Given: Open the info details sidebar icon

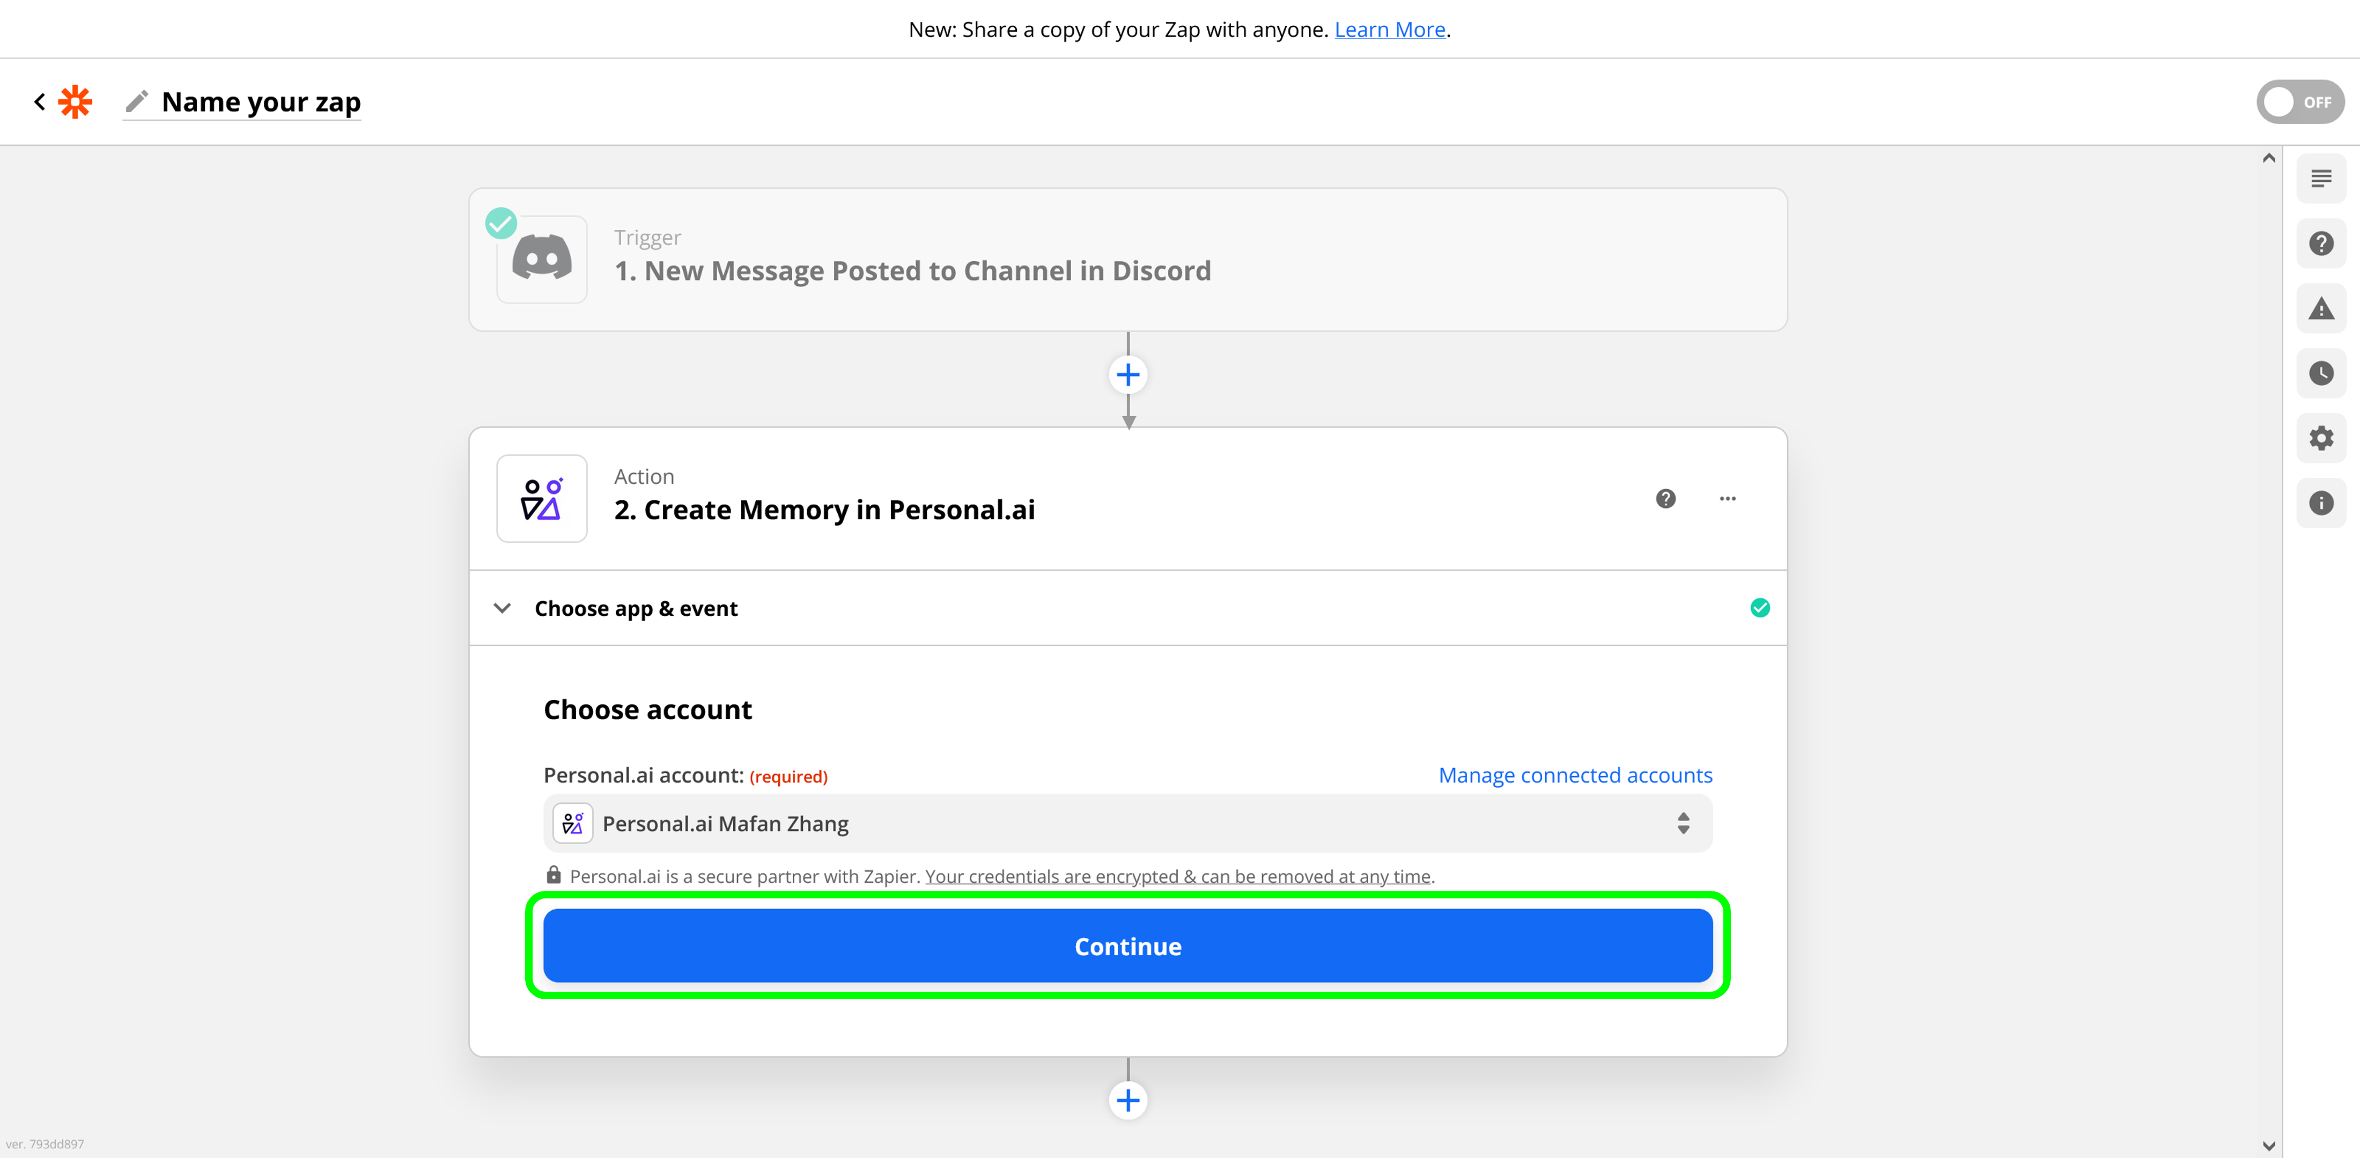Looking at the screenshot, I should (x=2321, y=503).
